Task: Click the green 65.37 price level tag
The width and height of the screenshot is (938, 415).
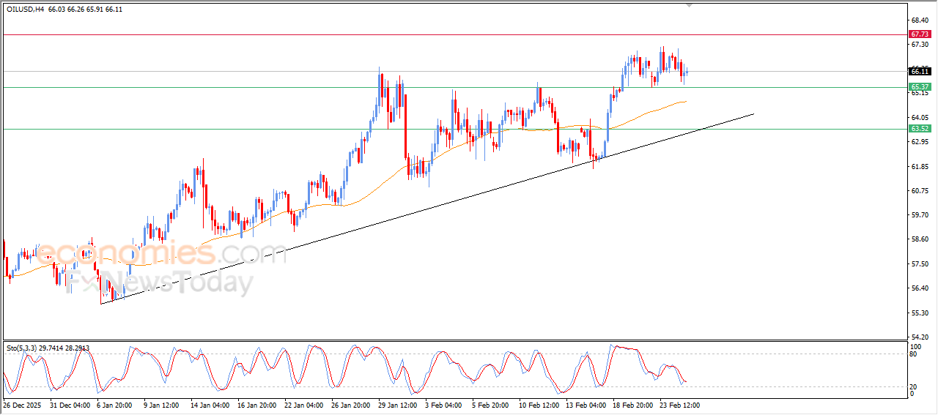Action: [919, 87]
